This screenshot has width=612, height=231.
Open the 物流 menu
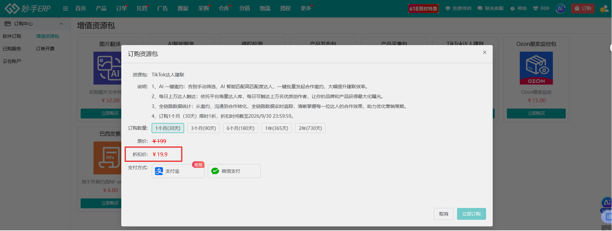coord(265,8)
